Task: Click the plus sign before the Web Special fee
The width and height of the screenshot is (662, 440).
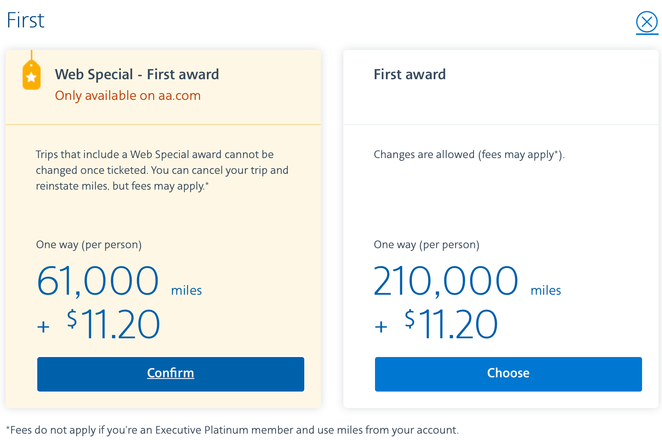Action: pyautogui.click(x=43, y=327)
